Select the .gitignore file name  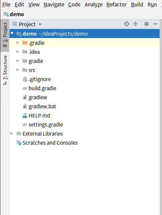pyautogui.click(x=40, y=79)
